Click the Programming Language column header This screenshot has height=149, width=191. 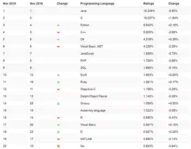coord(97,4)
